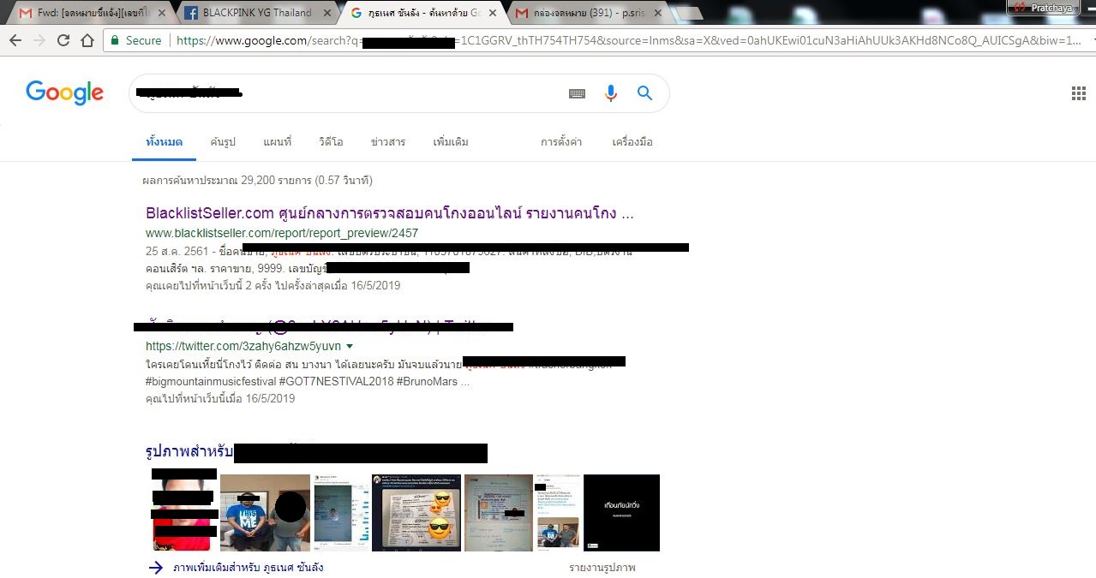Close the BLACKPINK YG Thailand tab
The width and height of the screenshot is (1096, 578).
click(x=328, y=13)
